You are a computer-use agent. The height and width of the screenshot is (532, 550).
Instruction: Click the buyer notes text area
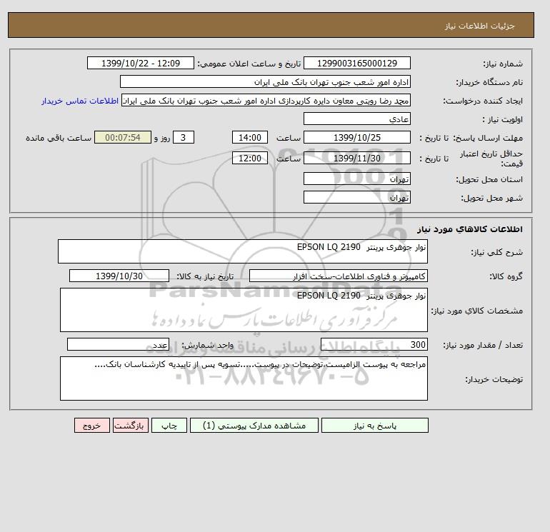(x=244, y=378)
